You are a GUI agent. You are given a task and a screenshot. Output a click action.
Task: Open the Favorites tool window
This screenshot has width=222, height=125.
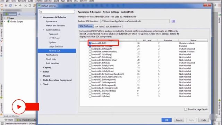pyautogui.click(x=1, y=109)
